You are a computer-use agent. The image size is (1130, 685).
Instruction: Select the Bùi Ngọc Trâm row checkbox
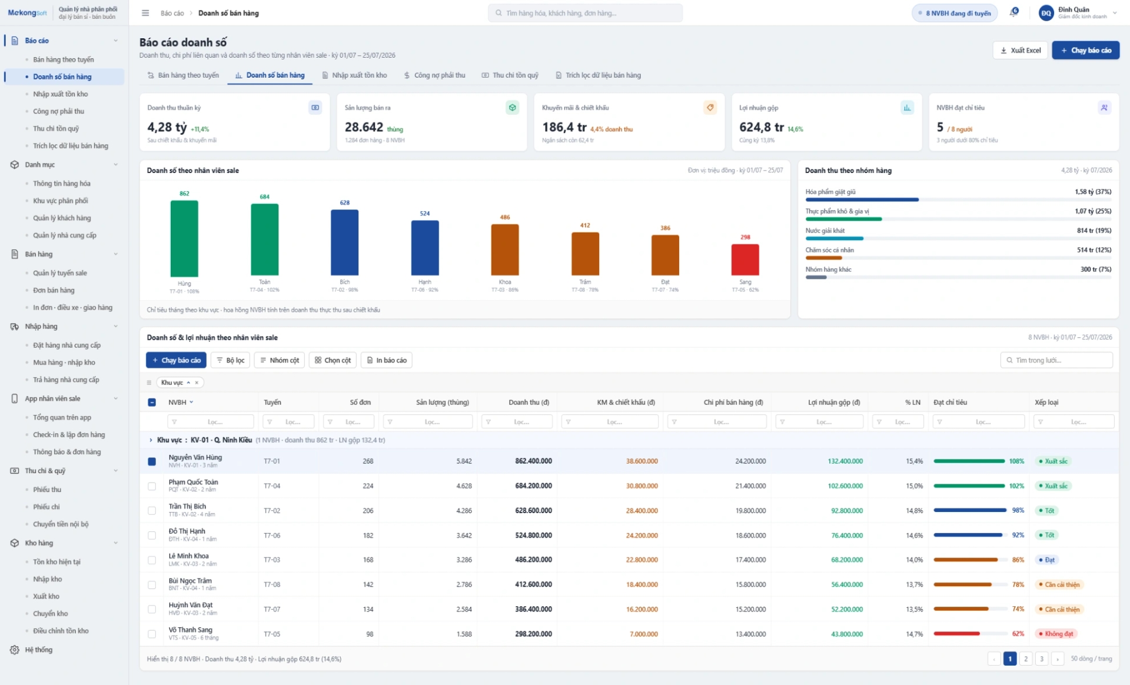(152, 585)
